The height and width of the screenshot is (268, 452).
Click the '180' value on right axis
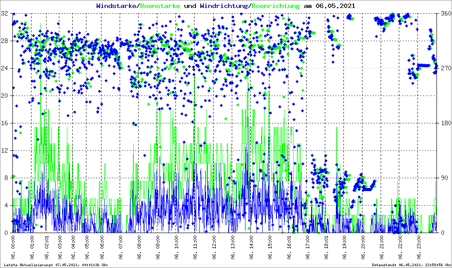(444, 123)
